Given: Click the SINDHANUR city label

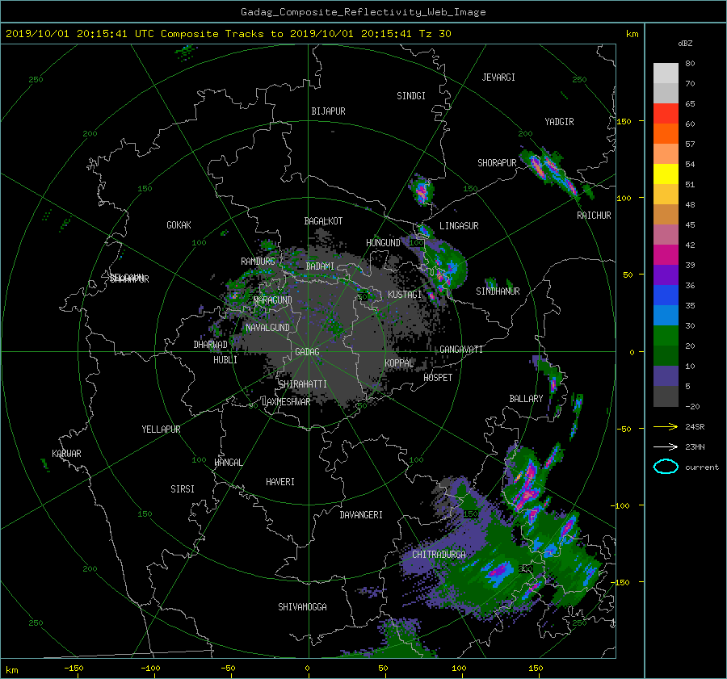Looking at the screenshot, I should [x=498, y=291].
